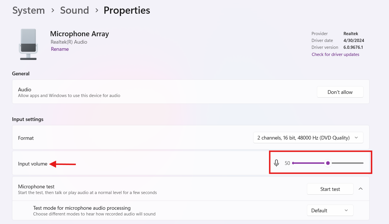The image size is (389, 224).
Task: Rename the Microphone Array device
Action: [60, 49]
